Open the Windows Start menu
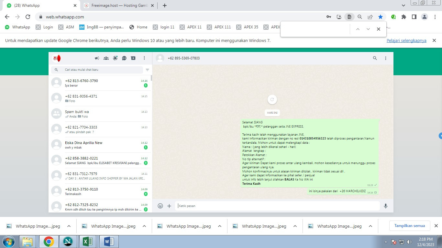442x248 pixels. click(x=8, y=242)
